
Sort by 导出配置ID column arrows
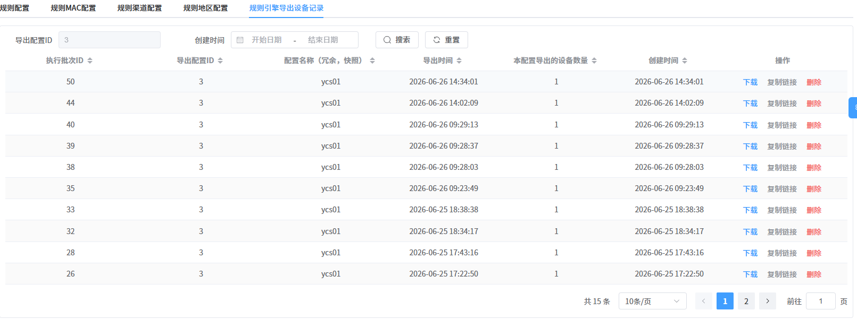(220, 61)
